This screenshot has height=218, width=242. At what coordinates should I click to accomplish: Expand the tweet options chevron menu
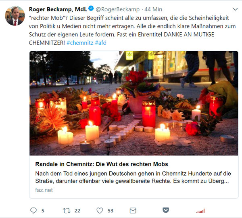point(235,9)
